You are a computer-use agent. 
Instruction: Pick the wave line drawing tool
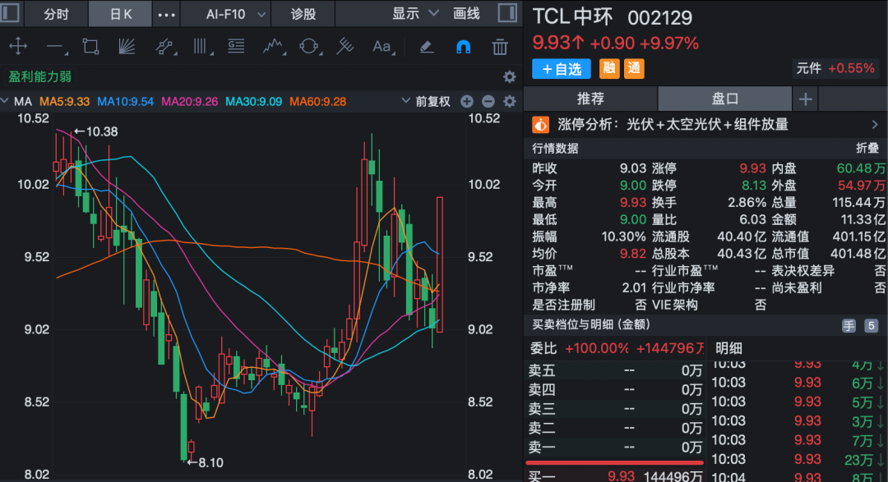274,46
